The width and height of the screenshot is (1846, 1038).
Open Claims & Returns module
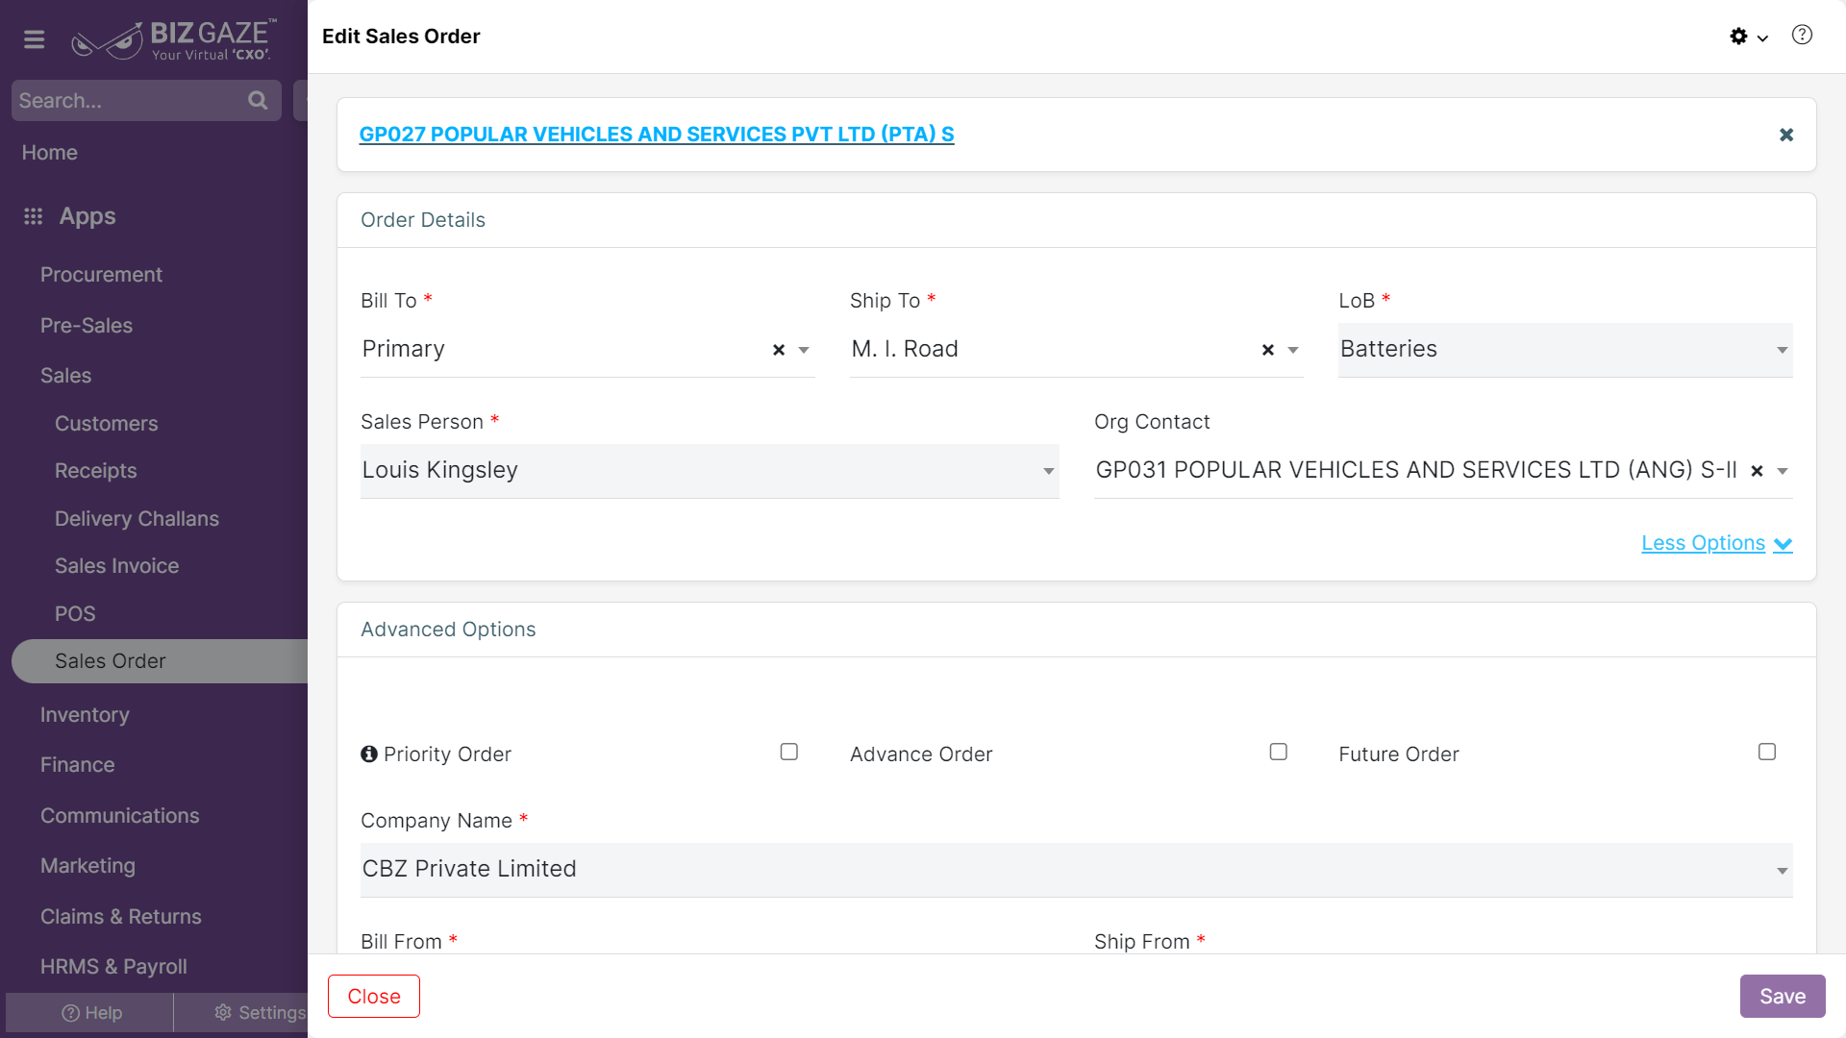point(120,917)
